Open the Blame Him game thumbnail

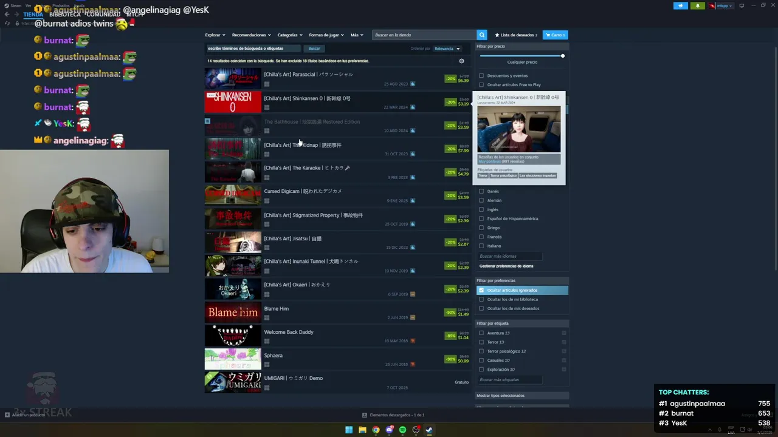233,313
